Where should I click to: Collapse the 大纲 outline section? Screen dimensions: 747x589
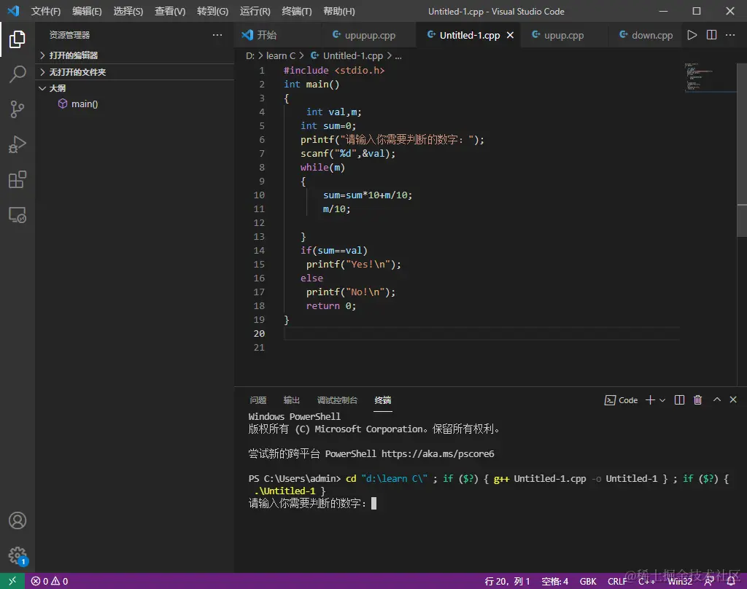pyautogui.click(x=57, y=88)
